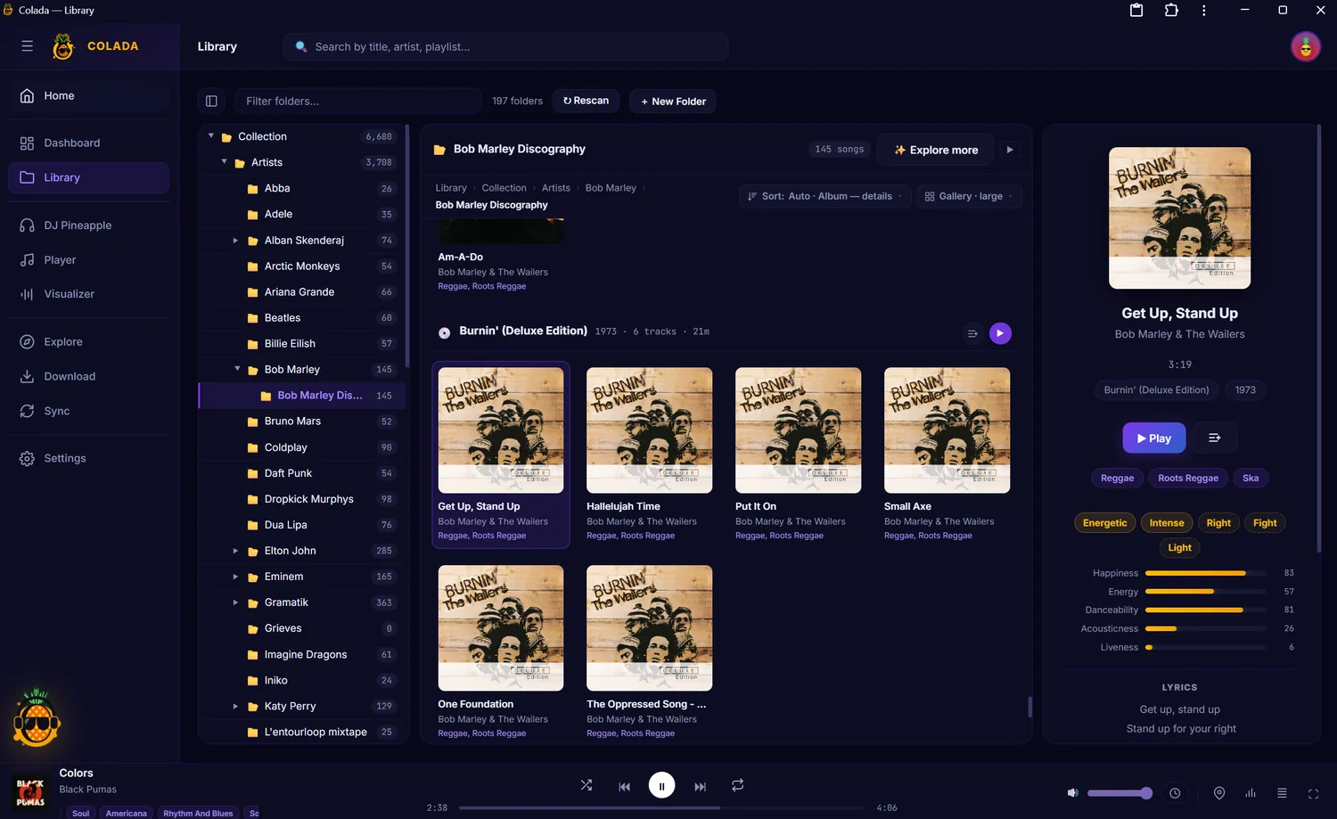The height and width of the screenshot is (819, 1337).
Task: Click the Black Pumas album cover in the player bar
Action: (x=30, y=792)
